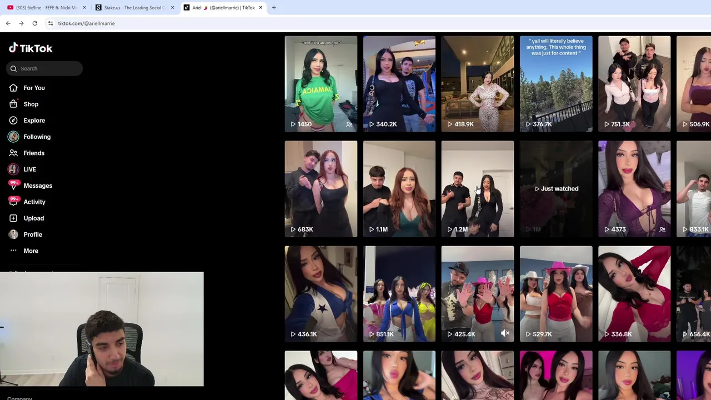Close the Stake.us tab
This screenshot has width=711, height=400.
click(172, 8)
